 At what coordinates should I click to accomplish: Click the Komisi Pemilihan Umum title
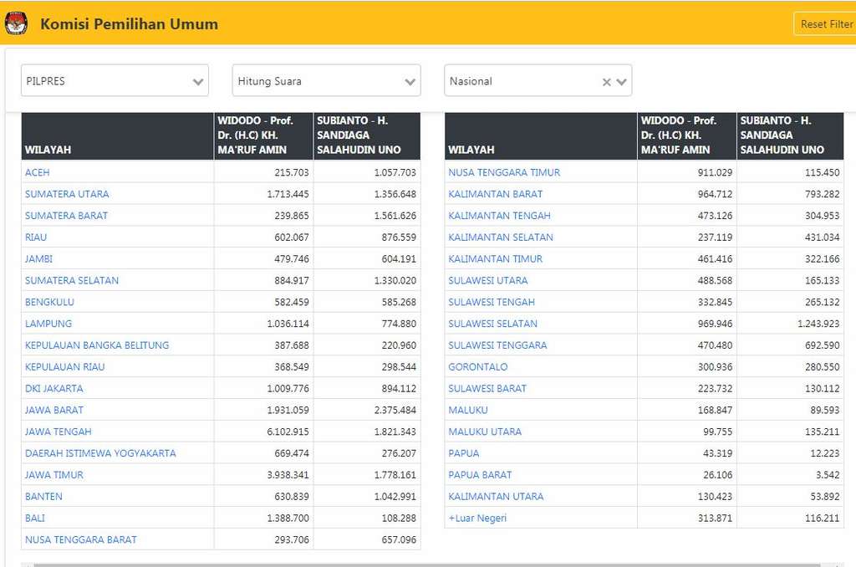pyautogui.click(x=129, y=24)
